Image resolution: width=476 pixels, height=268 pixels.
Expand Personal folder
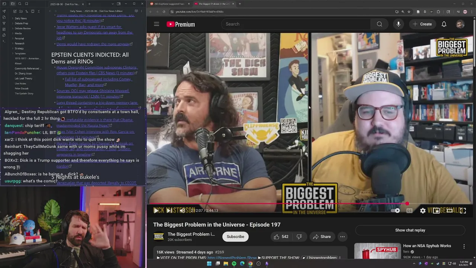(x=19, y=38)
